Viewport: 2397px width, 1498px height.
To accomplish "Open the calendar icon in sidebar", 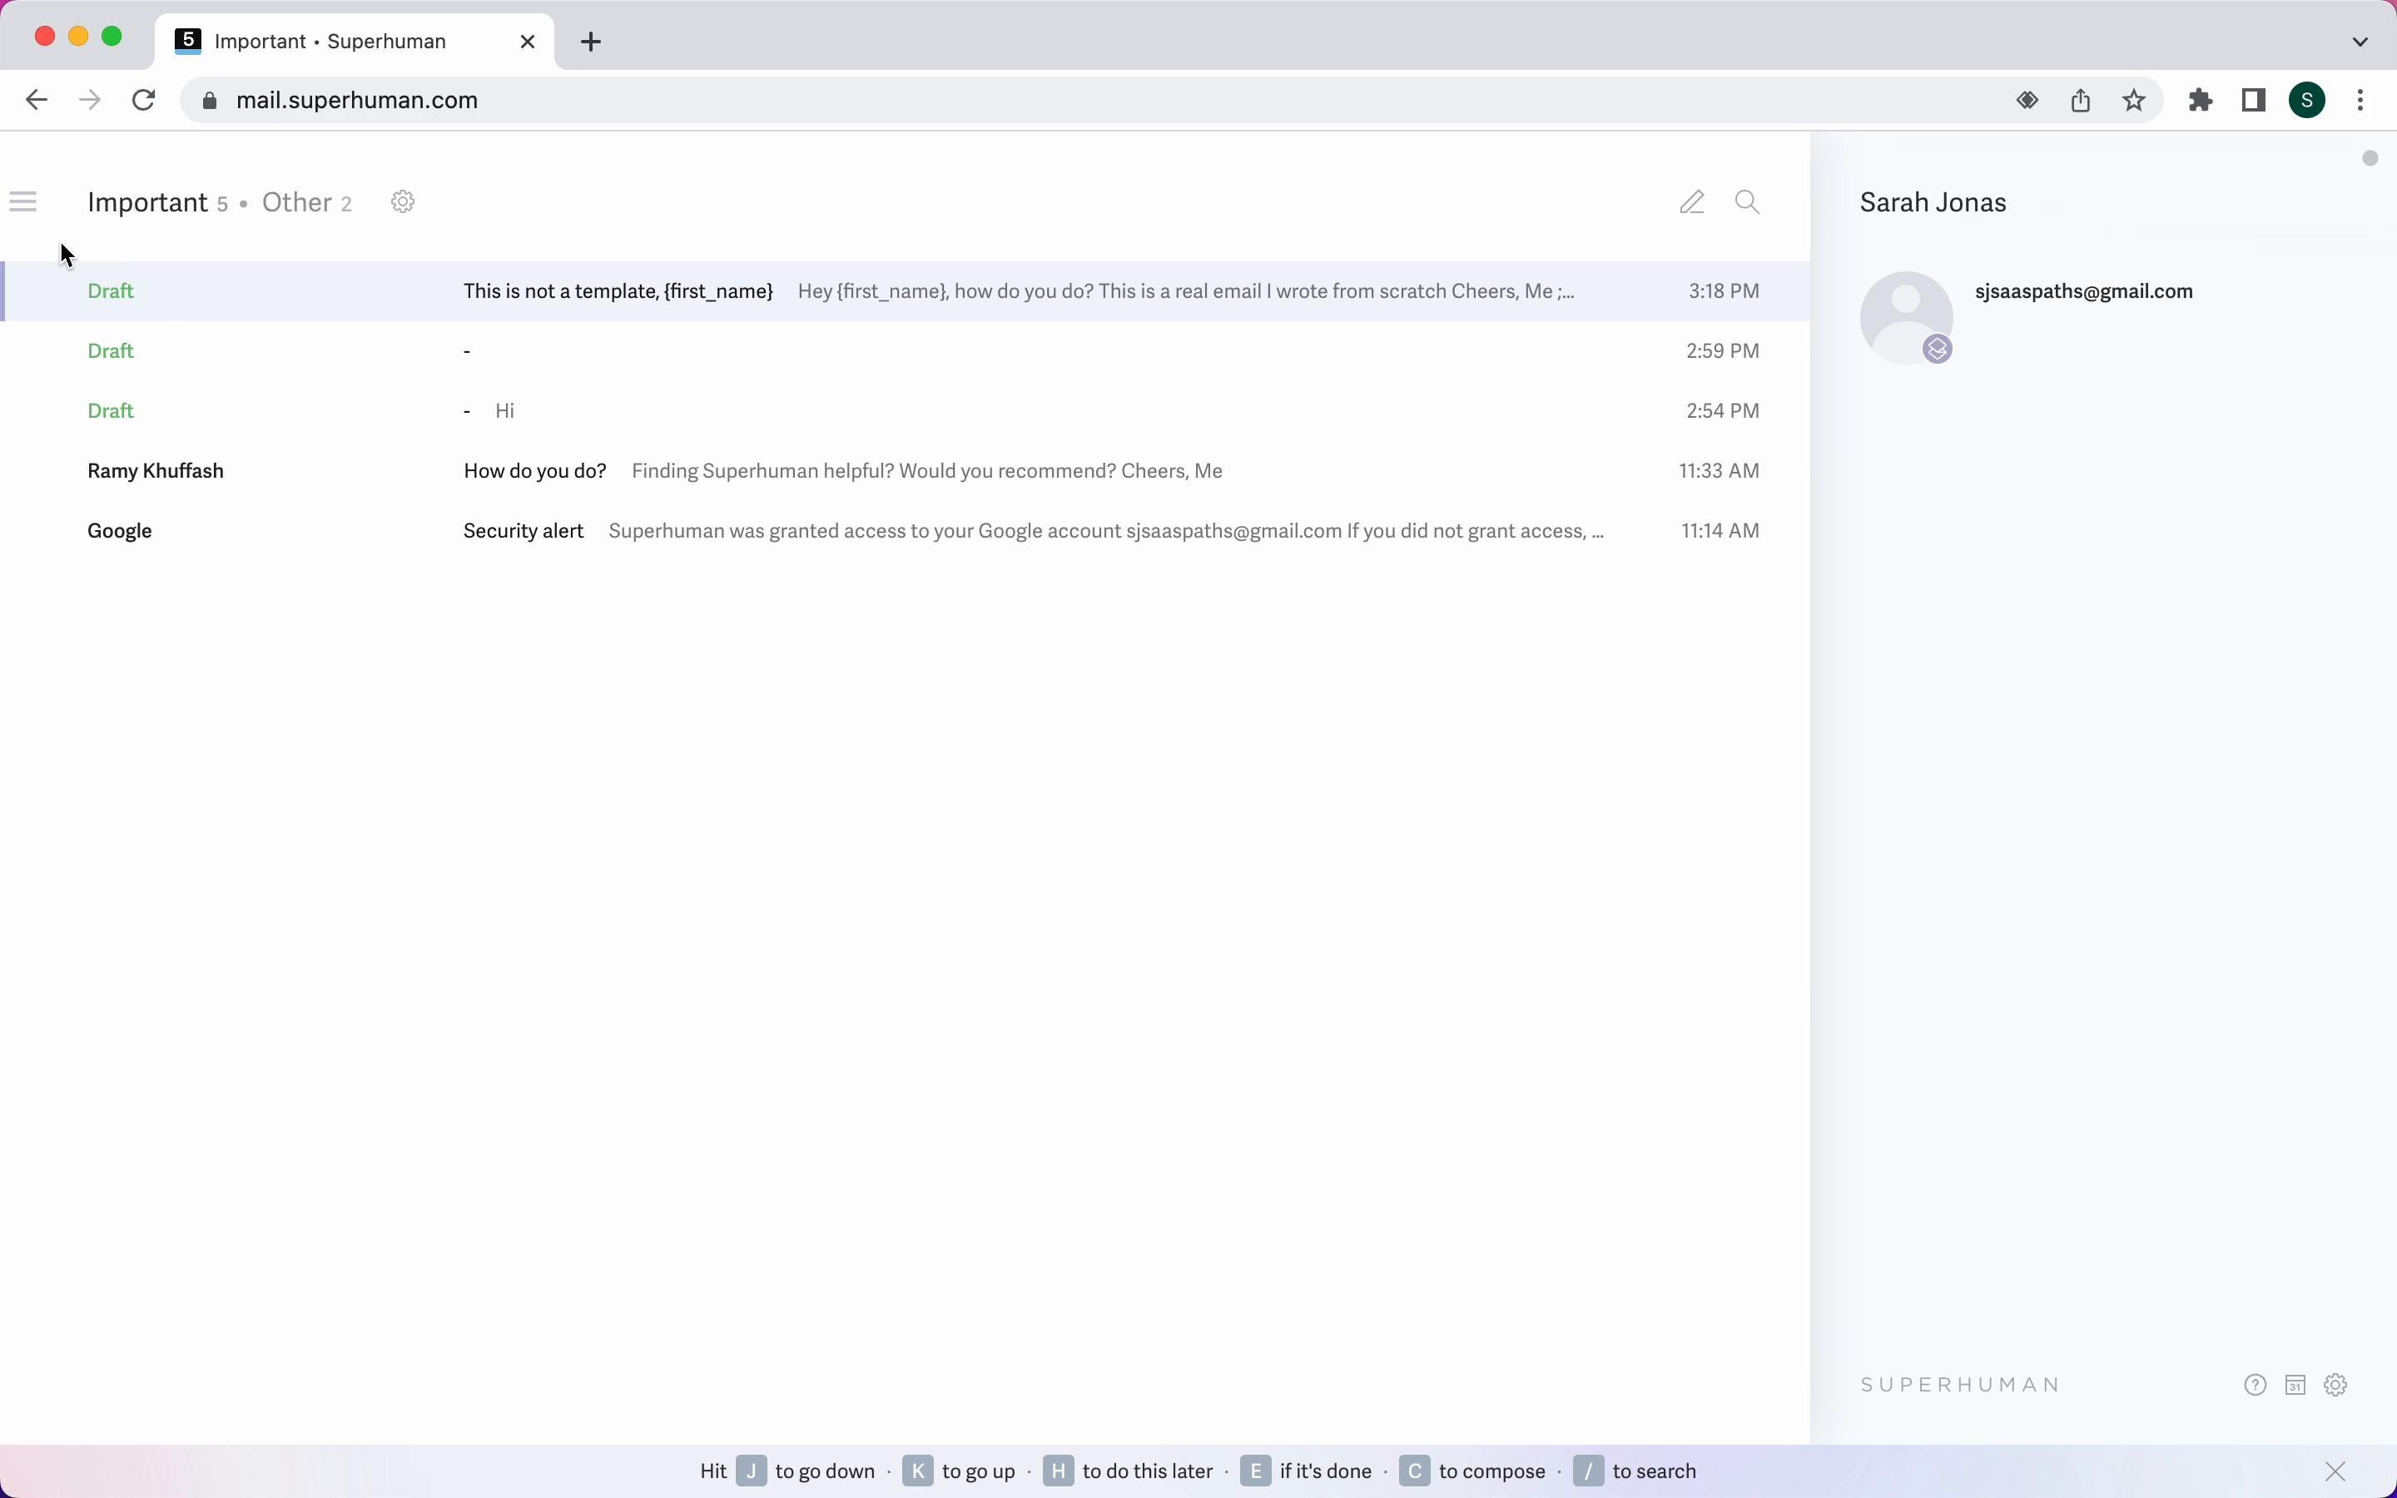I will tap(2296, 1385).
